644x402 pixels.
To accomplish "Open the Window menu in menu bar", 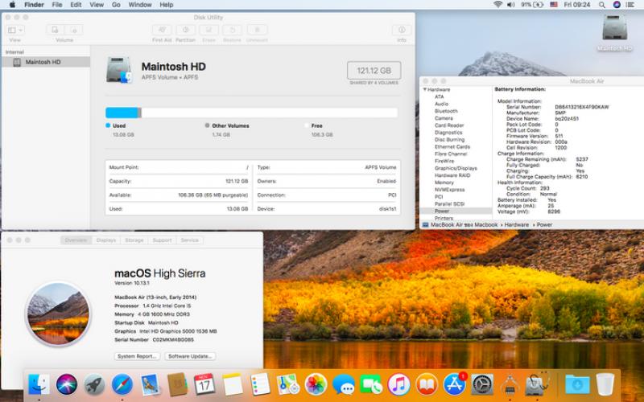I will [140, 5].
